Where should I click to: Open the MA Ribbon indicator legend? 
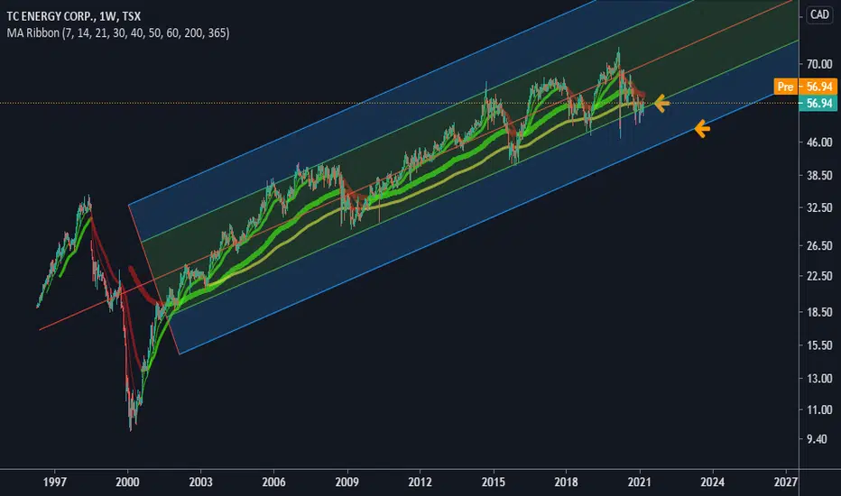coord(118,32)
